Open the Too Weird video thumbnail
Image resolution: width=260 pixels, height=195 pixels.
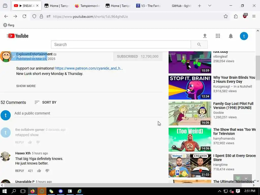[x=190, y=140]
